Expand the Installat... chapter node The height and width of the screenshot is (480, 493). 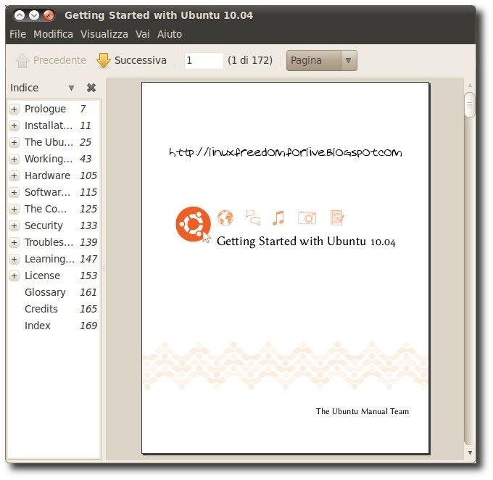pos(14,126)
